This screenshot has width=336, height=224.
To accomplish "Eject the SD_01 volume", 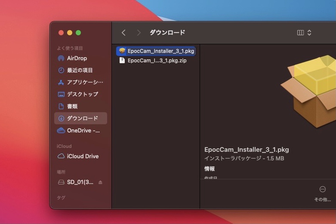I will point(100,182).
